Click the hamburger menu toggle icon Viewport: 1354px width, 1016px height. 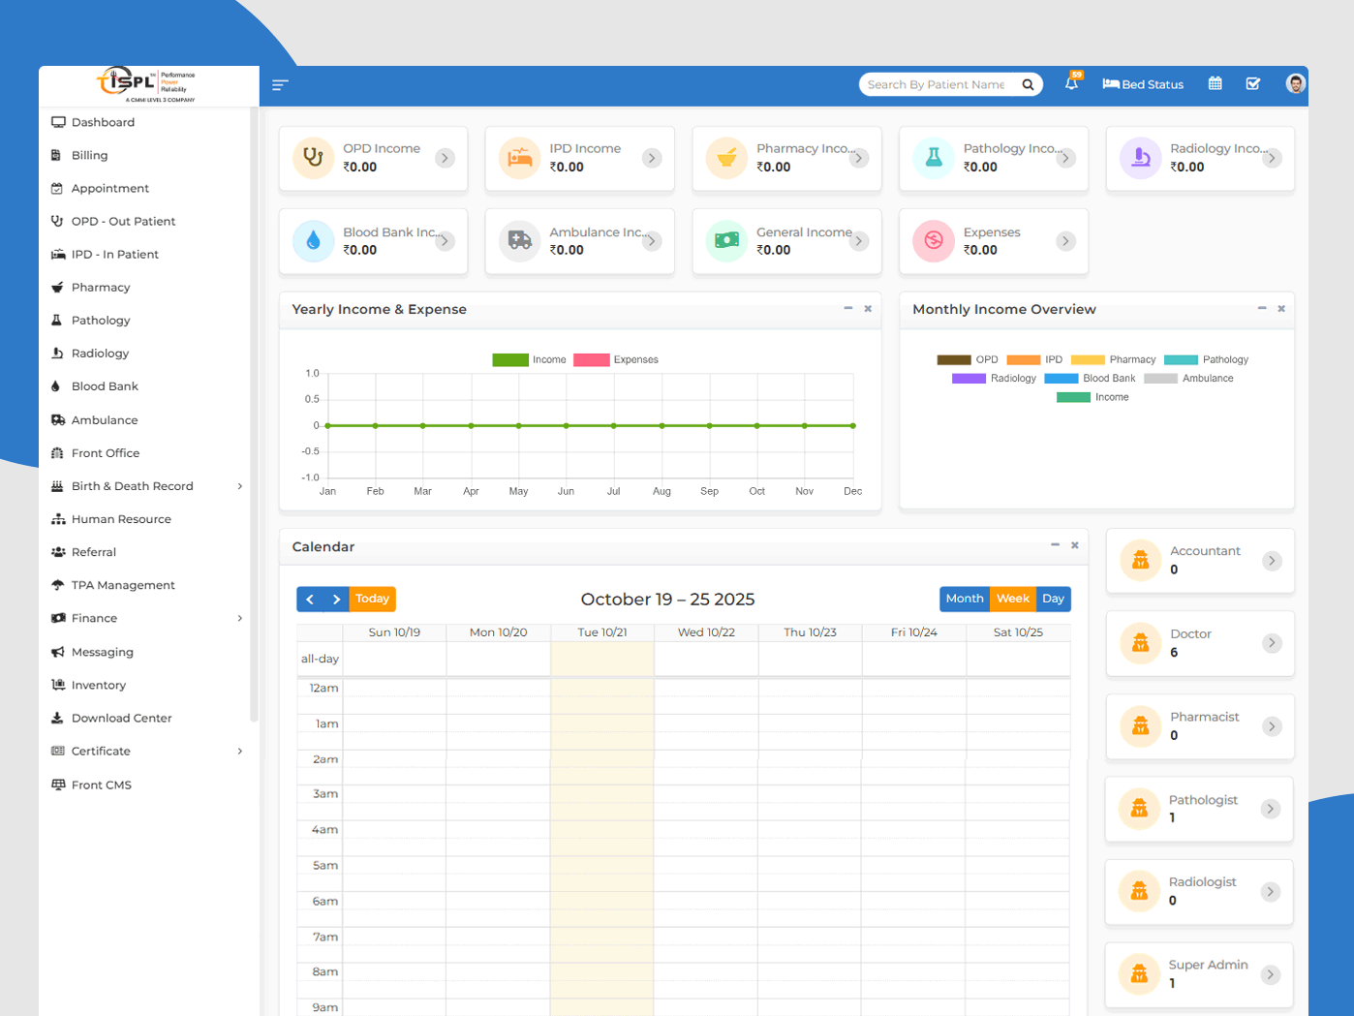(280, 85)
